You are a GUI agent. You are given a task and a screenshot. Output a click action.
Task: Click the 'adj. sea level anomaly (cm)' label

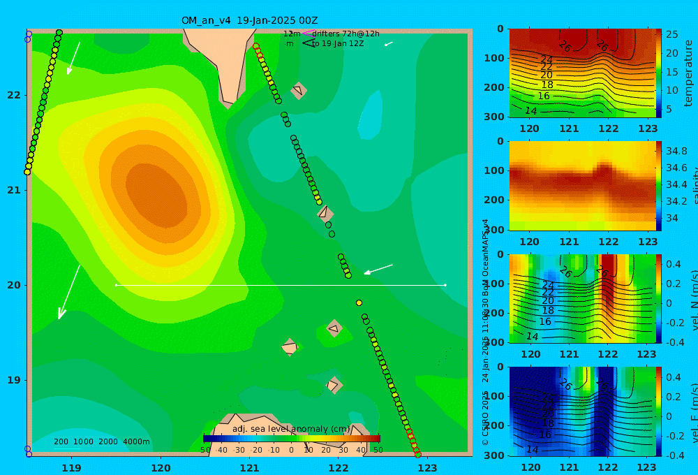pos(291,429)
